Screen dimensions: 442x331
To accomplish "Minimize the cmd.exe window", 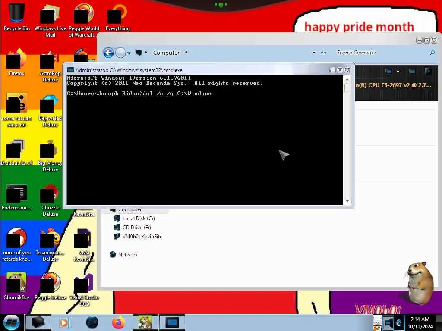I will pos(333,70).
